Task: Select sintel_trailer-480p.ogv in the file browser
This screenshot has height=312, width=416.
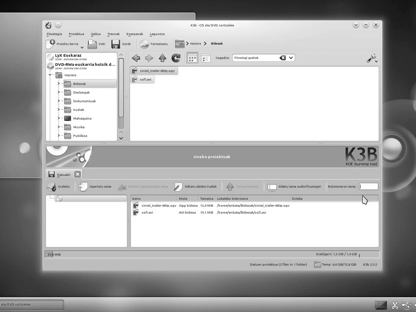Action: click(x=154, y=71)
